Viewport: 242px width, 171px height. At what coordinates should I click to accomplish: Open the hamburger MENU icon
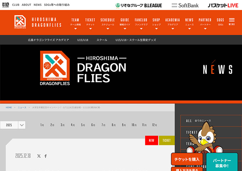[x=232, y=21]
